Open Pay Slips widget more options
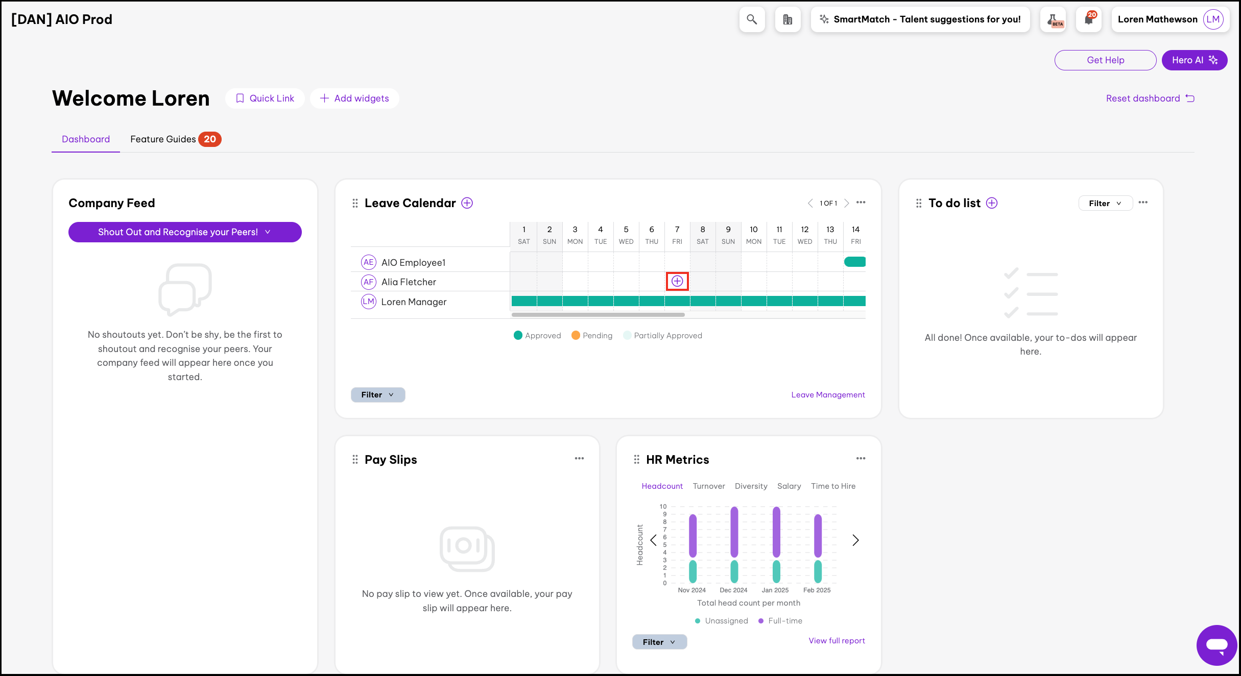This screenshot has height=676, width=1241. [579, 459]
